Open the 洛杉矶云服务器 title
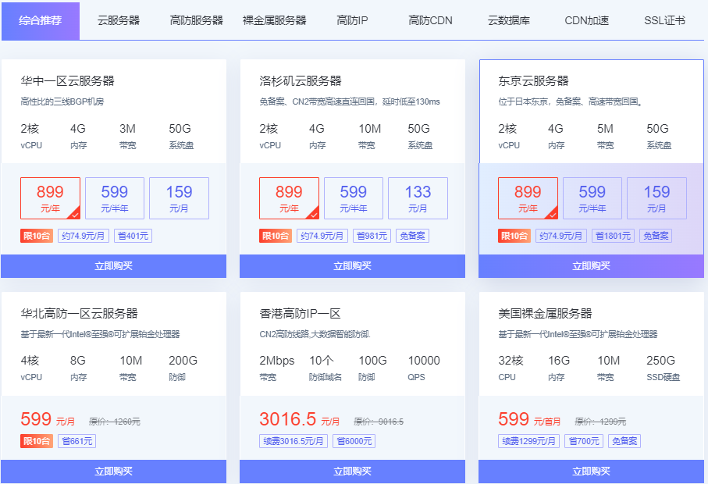The image size is (708, 484). pyautogui.click(x=301, y=81)
